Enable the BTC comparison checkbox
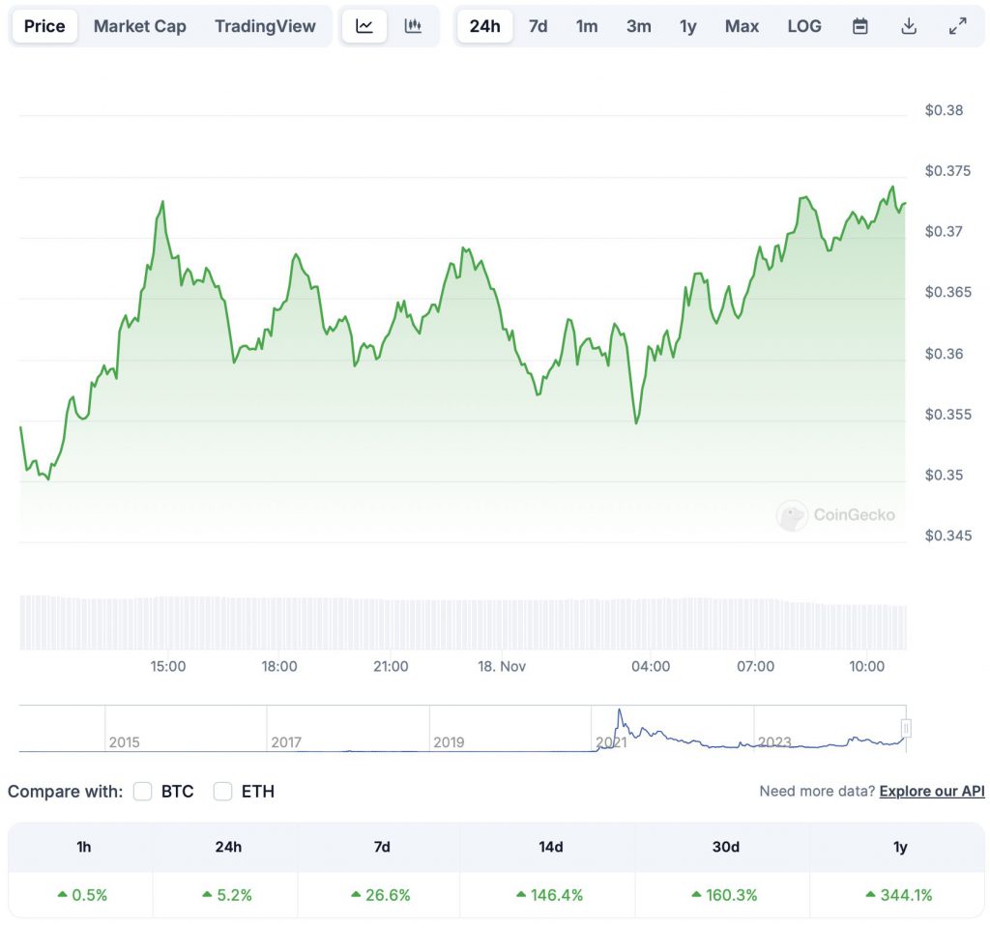The image size is (990, 928). (142, 791)
